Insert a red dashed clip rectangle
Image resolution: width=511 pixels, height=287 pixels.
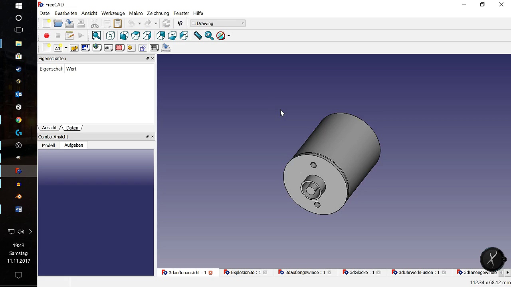(x=119, y=48)
